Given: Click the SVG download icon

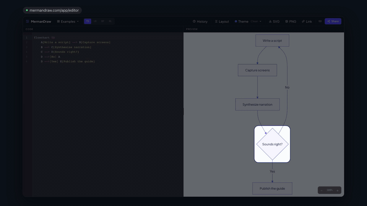Looking at the screenshot, I should point(270,21).
